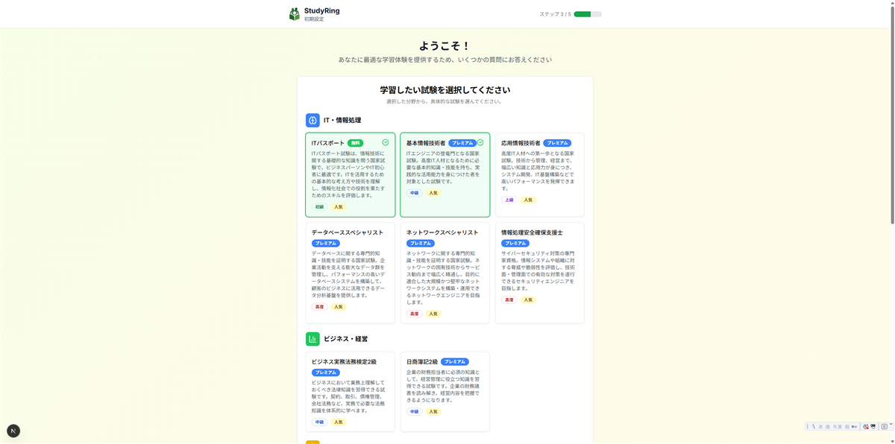
Task: Deselect the ITパスポート exam checkmark
Action: [x=386, y=142]
